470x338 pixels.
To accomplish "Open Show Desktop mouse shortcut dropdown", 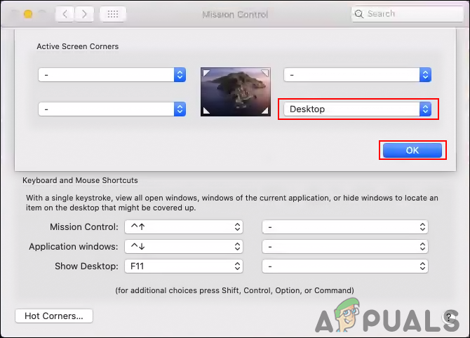I will pos(345,266).
